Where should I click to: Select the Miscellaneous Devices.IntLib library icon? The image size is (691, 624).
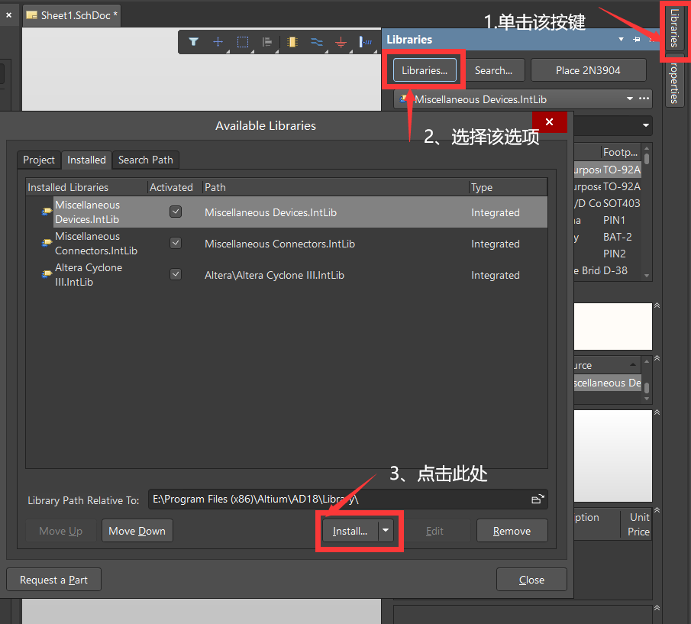(x=47, y=212)
